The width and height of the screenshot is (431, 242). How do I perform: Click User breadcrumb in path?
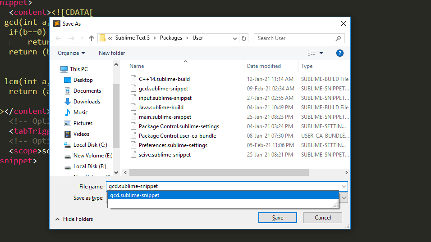[x=197, y=38]
